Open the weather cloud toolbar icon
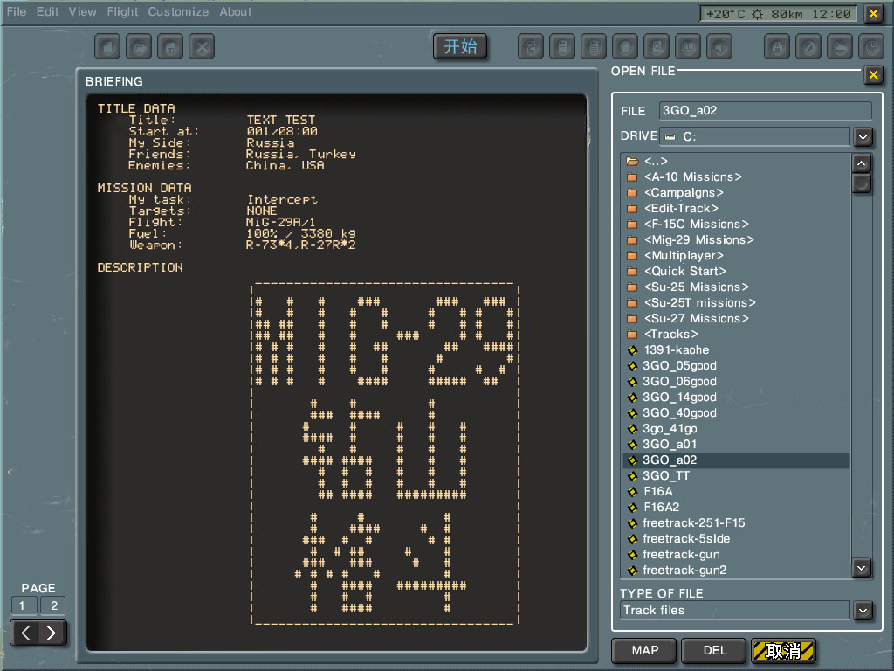The width and height of the screenshot is (894, 671). tap(839, 46)
